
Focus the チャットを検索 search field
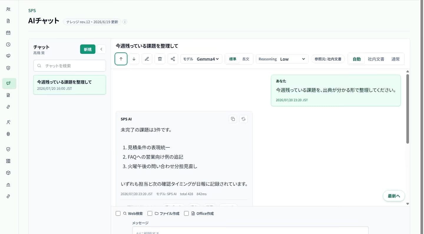pyautogui.click(x=69, y=66)
